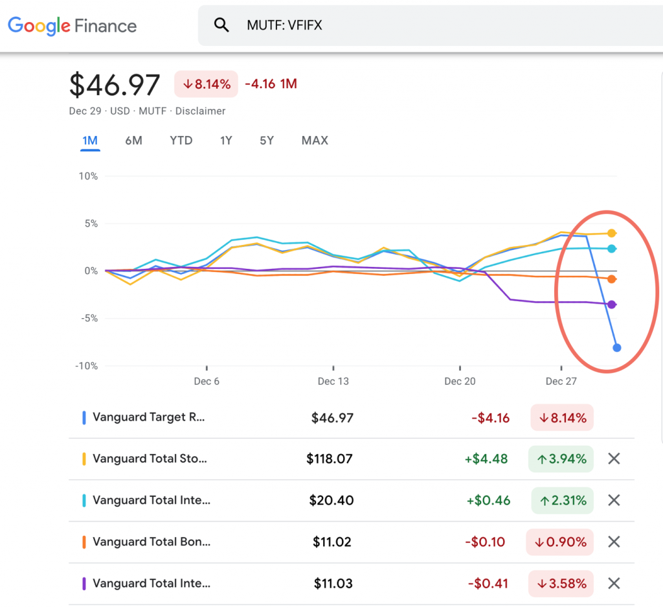This screenshot has width=663, height=609.
Task: Click the $118.07 price value
Action: click(x=330, y=459)
